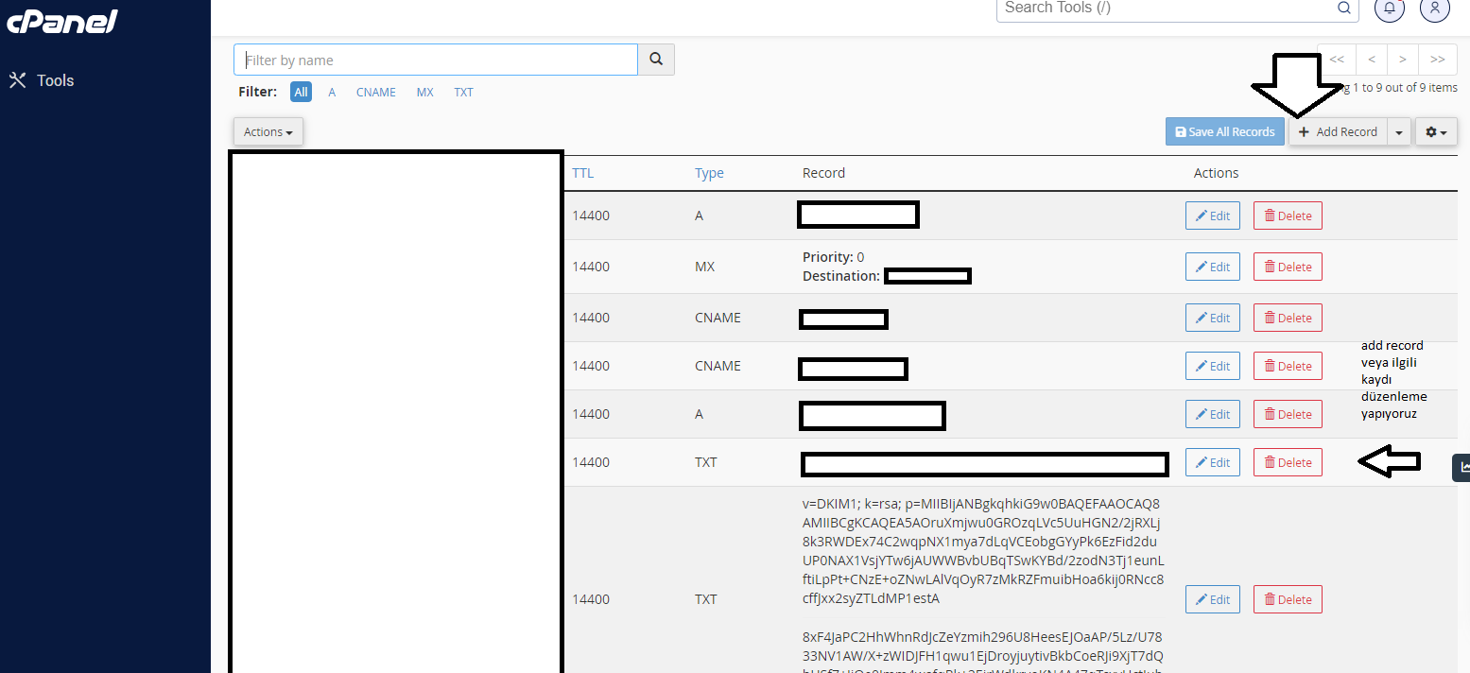Open Tools in the left sidebar
Viewport: 1470px width, 673px height.
coord(42,80)
